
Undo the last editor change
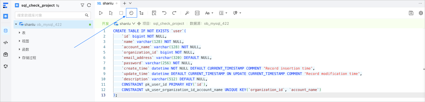tap(164, 13)
